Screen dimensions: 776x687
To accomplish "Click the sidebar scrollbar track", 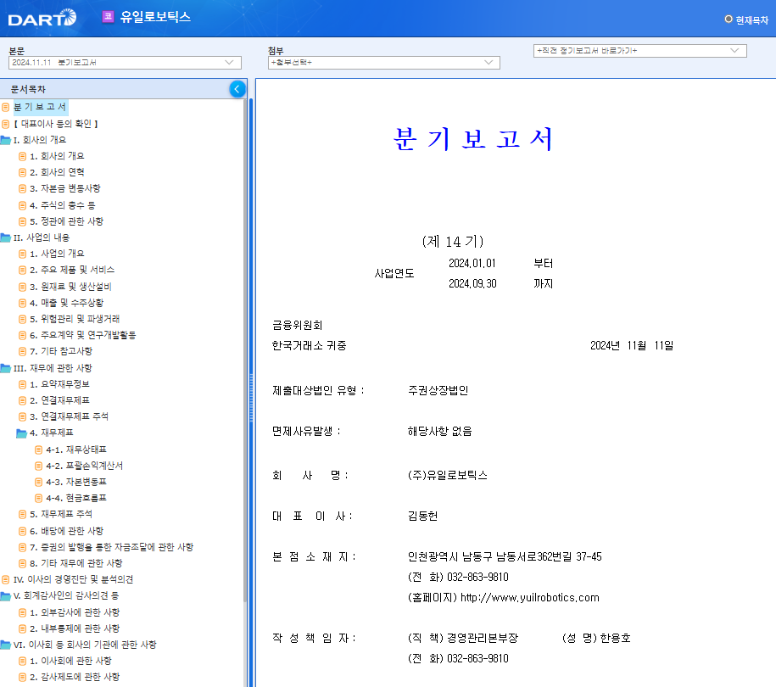I will pos(247,382).
